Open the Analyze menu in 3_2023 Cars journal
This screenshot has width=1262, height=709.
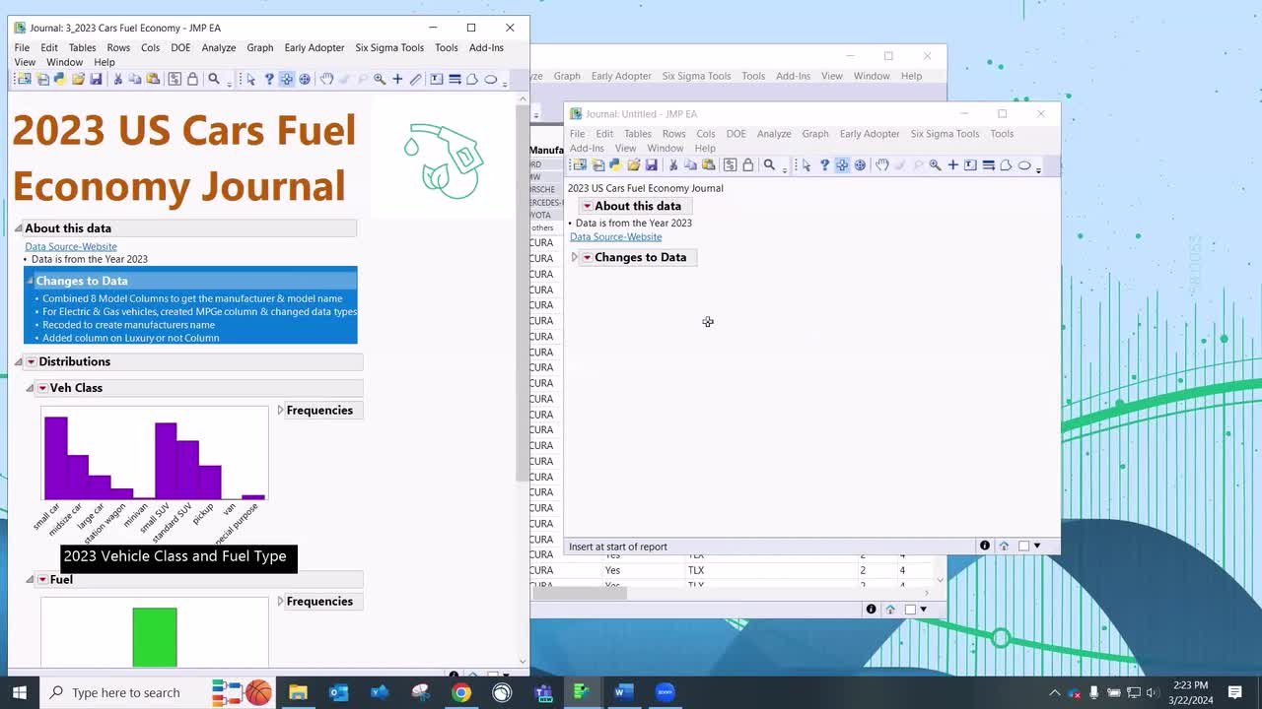pos(219,47)
